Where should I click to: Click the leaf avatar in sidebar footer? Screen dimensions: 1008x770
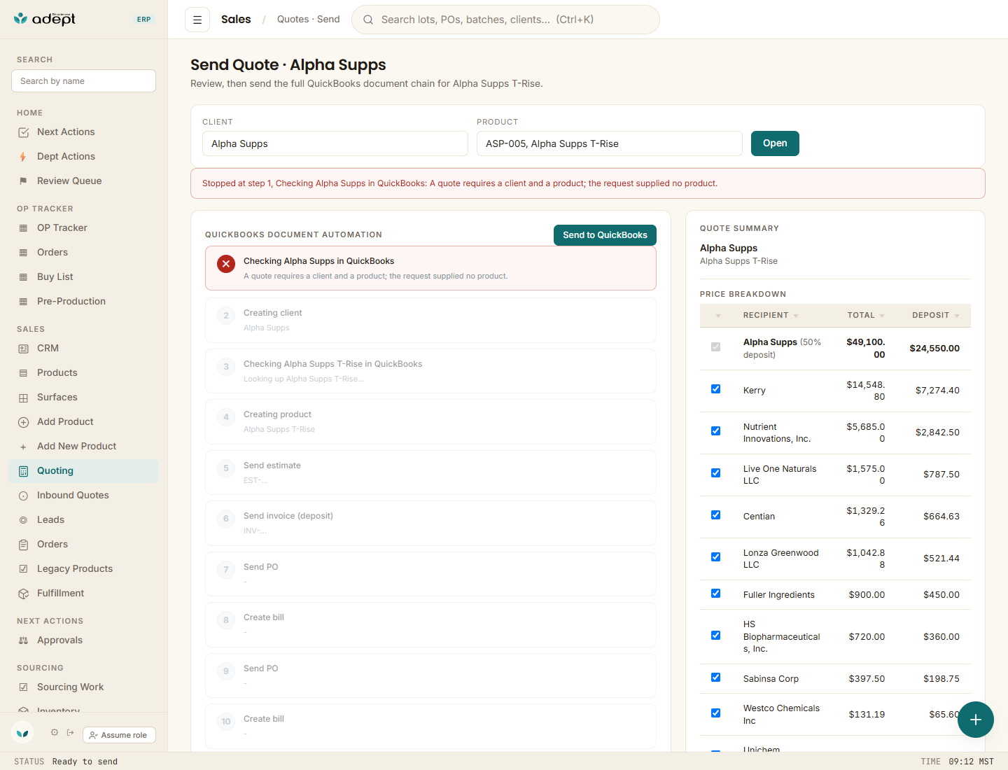(x=23, y=733)
